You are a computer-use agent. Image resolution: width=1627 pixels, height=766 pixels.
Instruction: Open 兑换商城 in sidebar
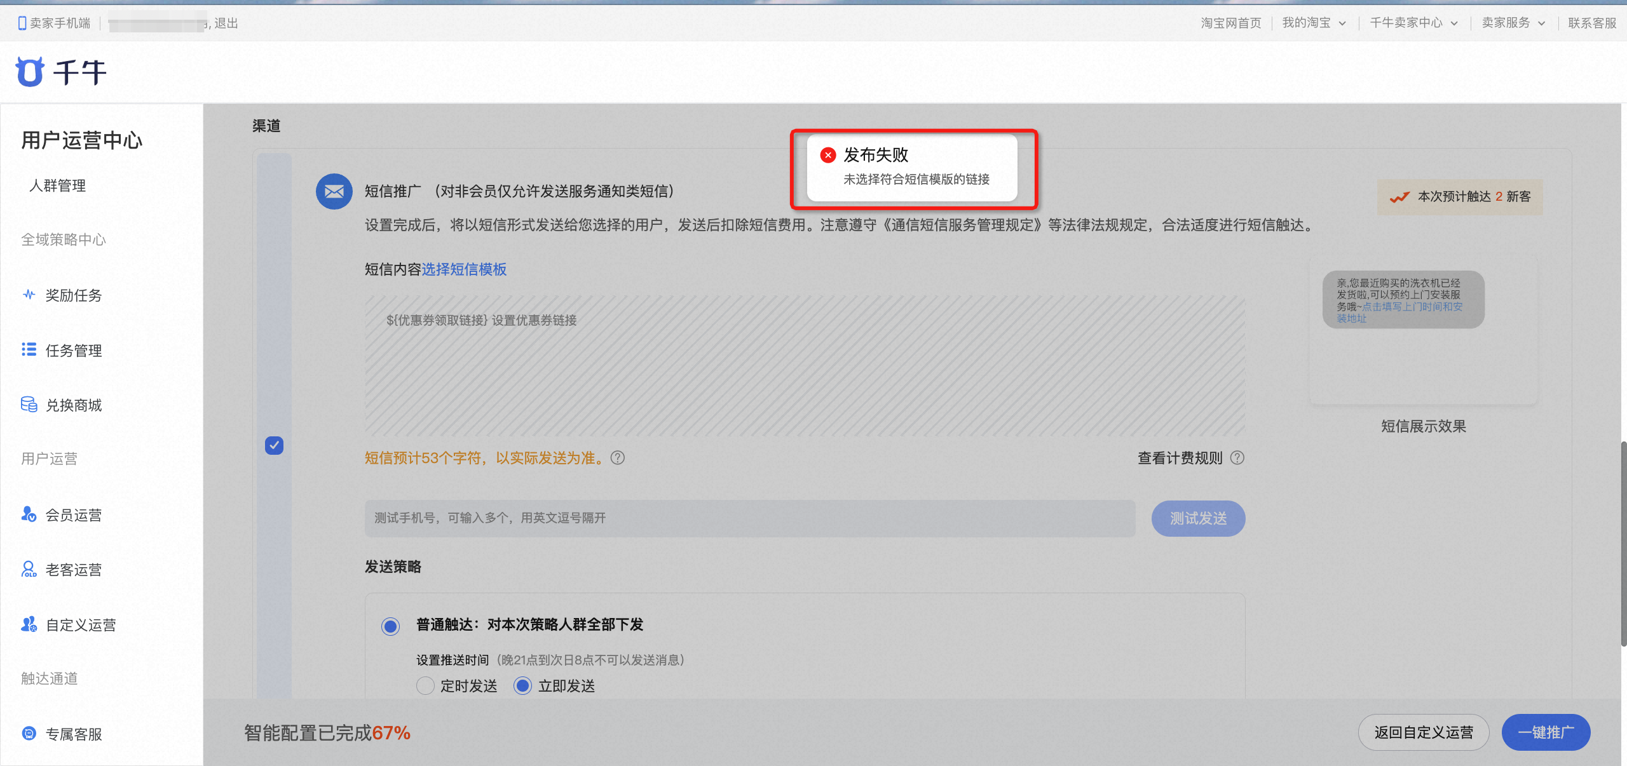pos(74,405)
